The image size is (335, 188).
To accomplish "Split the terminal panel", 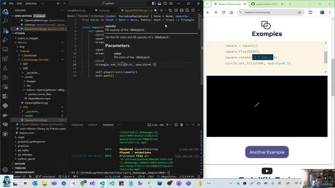I will [176, 125].
